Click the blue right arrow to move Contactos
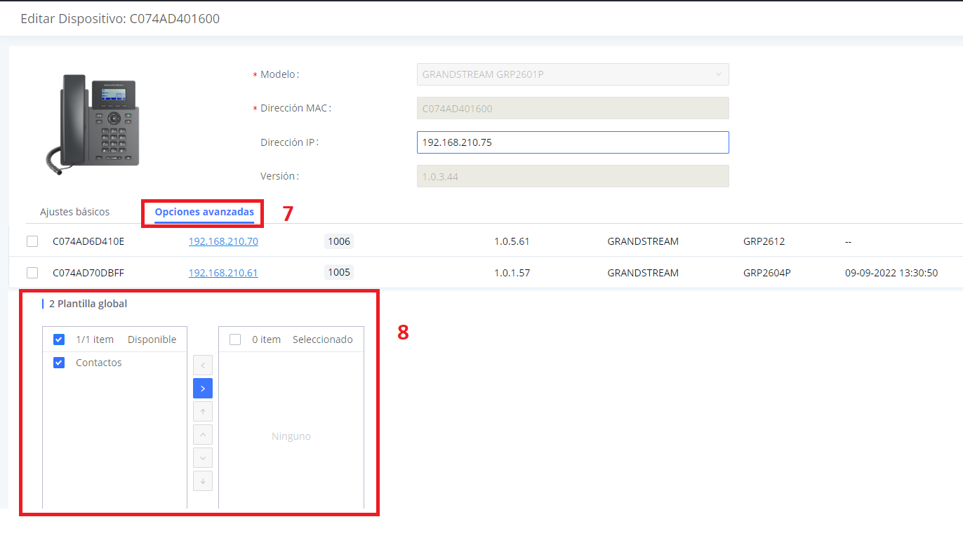Viewport: 963px width, 538px height. [202, 388]
